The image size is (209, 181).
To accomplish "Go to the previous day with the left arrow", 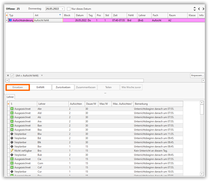I will tap(199, 9).
